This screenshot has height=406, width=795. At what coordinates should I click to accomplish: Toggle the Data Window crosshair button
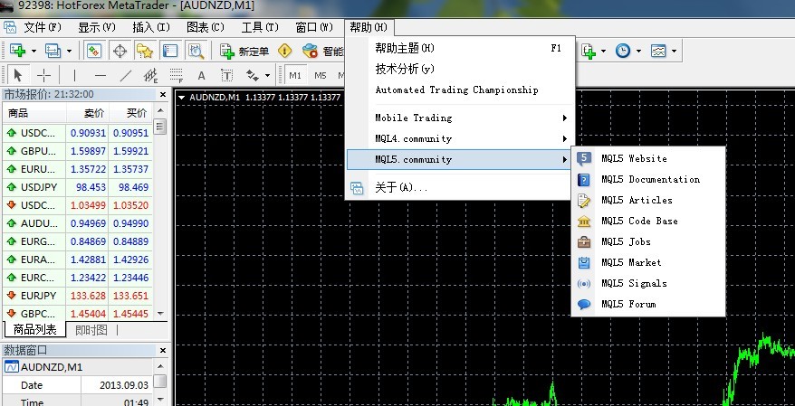[120, 51]
